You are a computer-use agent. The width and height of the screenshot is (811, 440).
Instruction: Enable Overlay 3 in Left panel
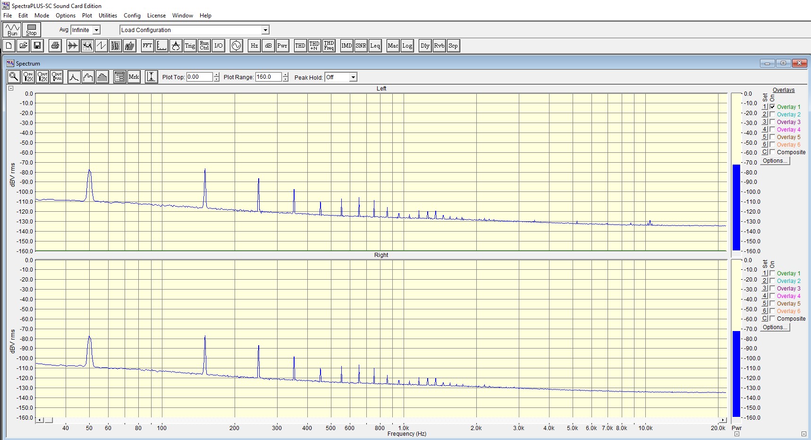772,122
